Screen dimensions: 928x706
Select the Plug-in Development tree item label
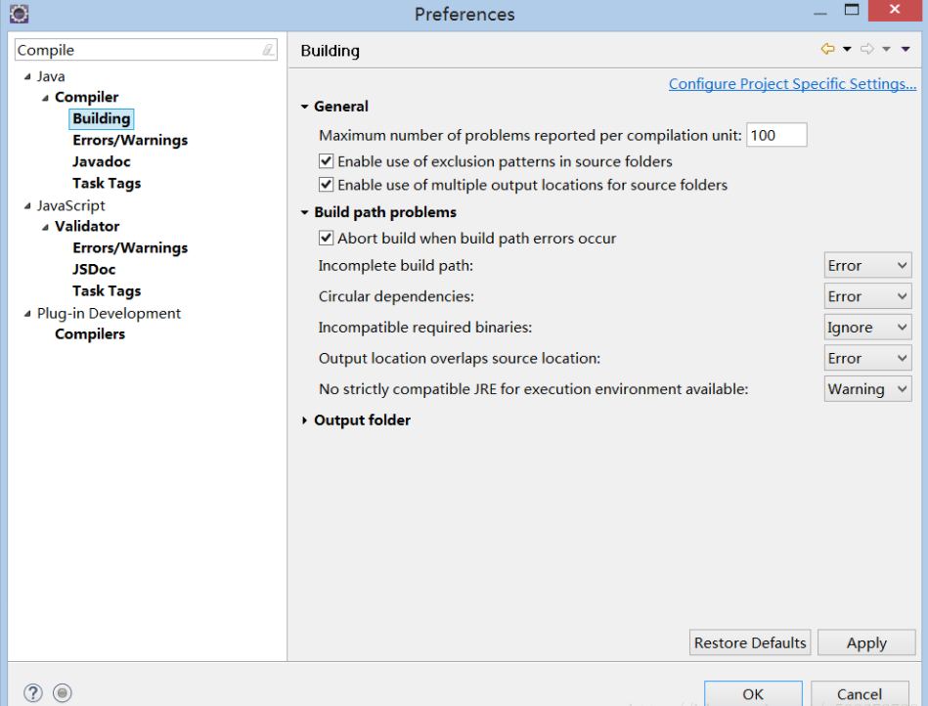[x=109, y=313]
